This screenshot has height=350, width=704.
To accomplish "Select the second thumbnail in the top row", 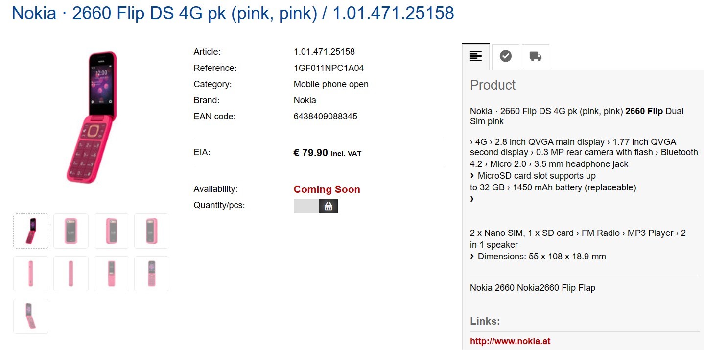I will coord(71,231).
